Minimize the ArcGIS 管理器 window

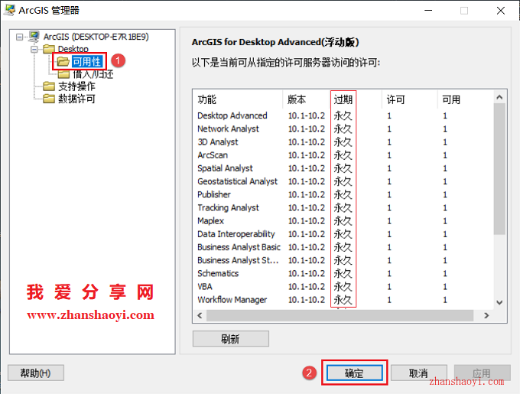[x=428, y=10]
